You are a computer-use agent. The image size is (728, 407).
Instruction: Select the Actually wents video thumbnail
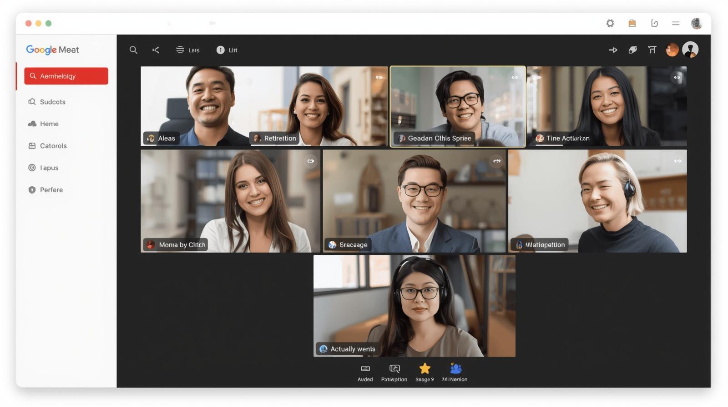pyautogui.click(x=414, y=306)
